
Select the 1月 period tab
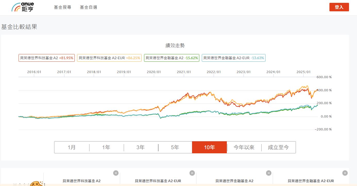coord(72,147)
